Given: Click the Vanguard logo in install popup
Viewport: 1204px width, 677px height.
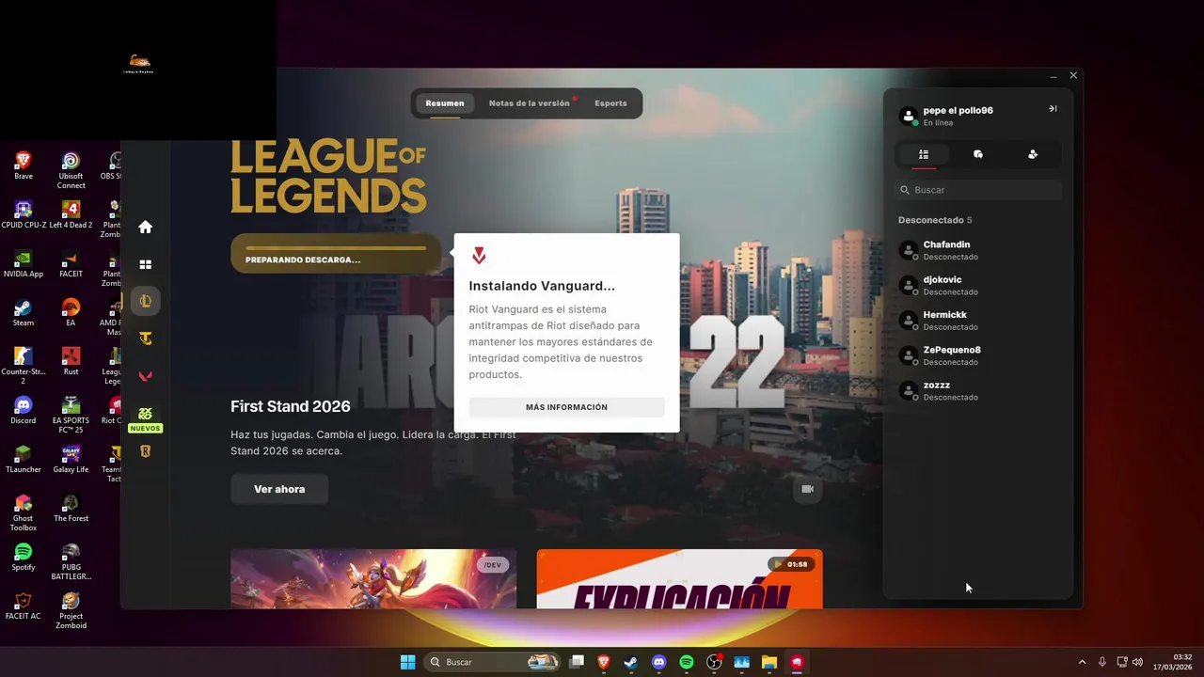Looking at the screenshot, I should point(479,256).
